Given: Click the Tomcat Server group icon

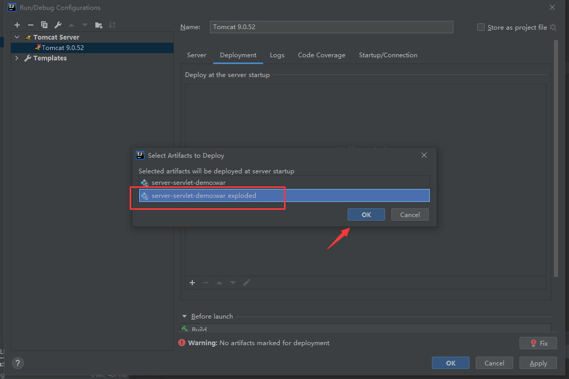Looking at the screenshot, I should point(28,37).
